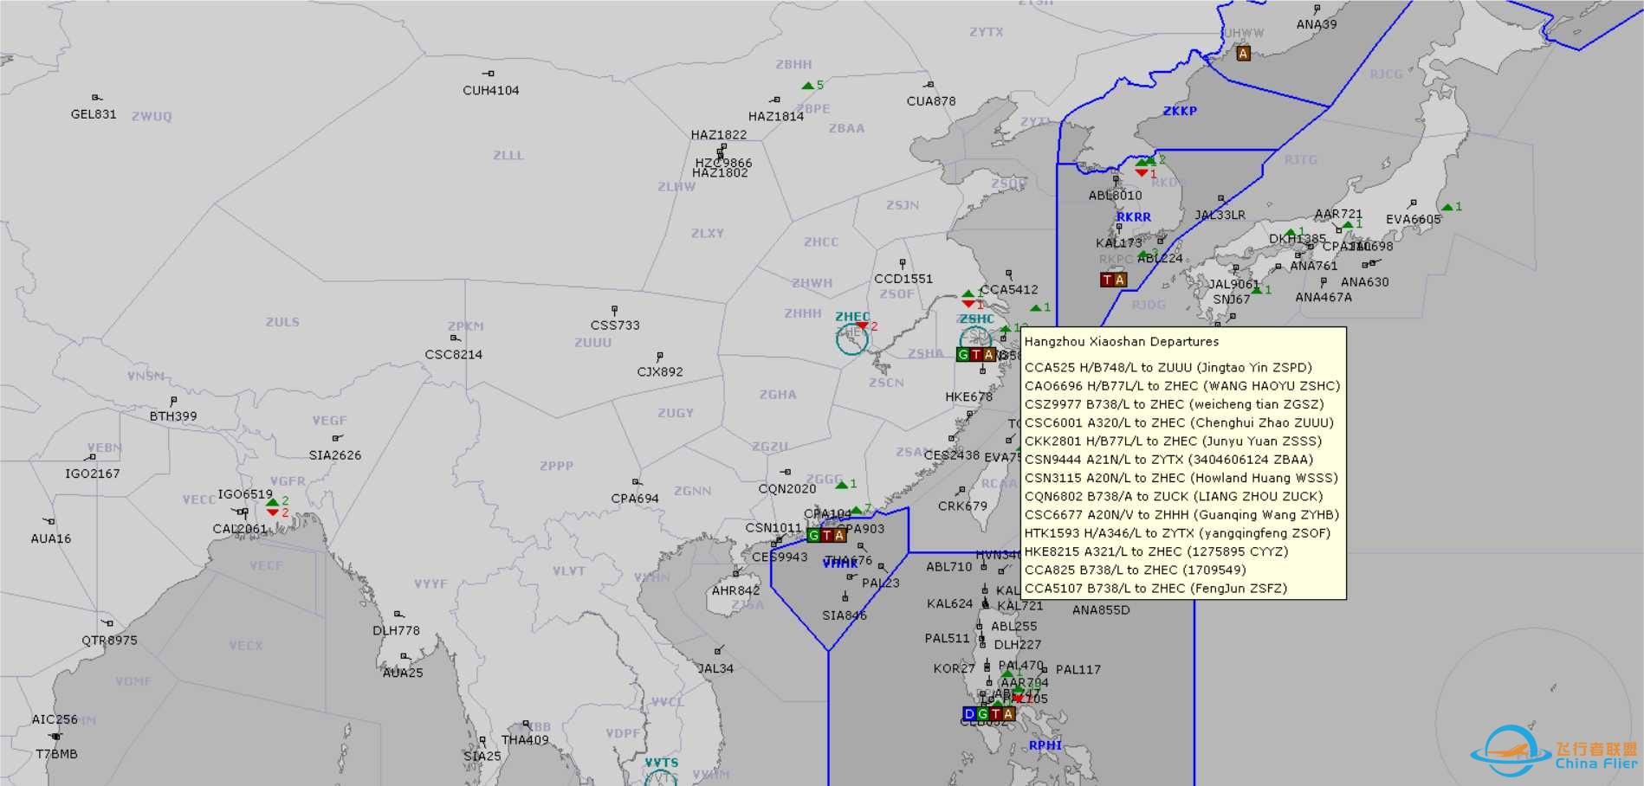This screenshot has height=786, width=1644.
Task: Select the CQN6802 departure row
Action: pos(1174,496)
